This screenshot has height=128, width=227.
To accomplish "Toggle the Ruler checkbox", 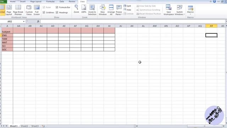I will (44, 7).
